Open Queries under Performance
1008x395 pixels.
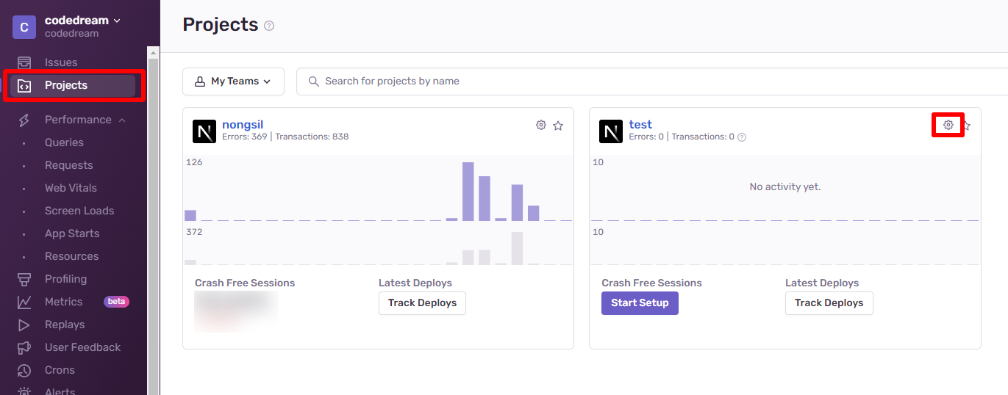click(64, 142)
